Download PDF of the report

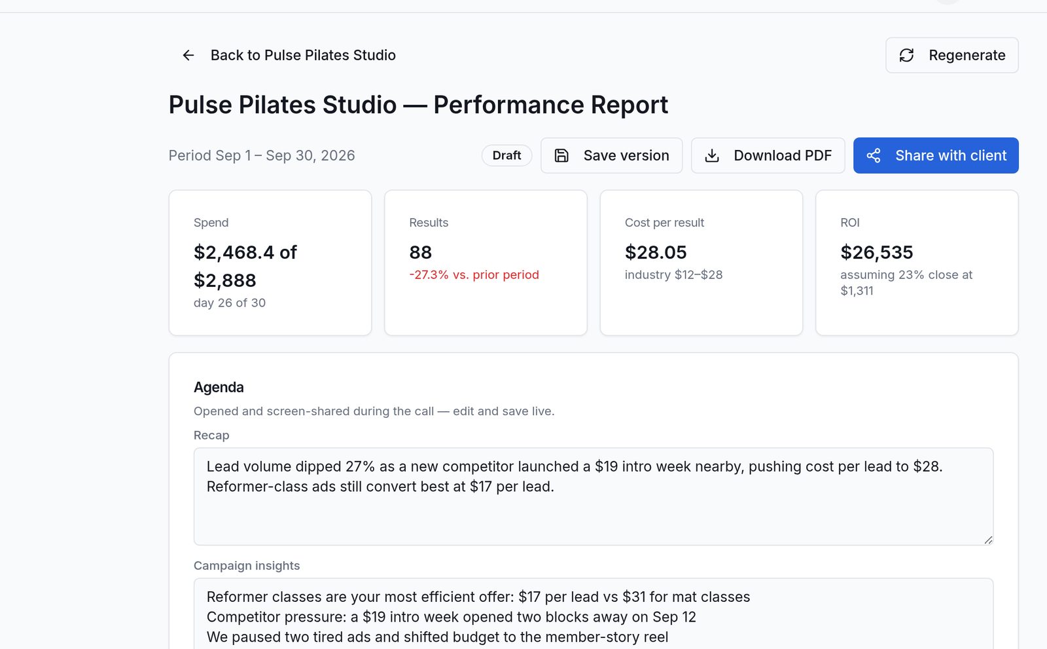point(768,155)
